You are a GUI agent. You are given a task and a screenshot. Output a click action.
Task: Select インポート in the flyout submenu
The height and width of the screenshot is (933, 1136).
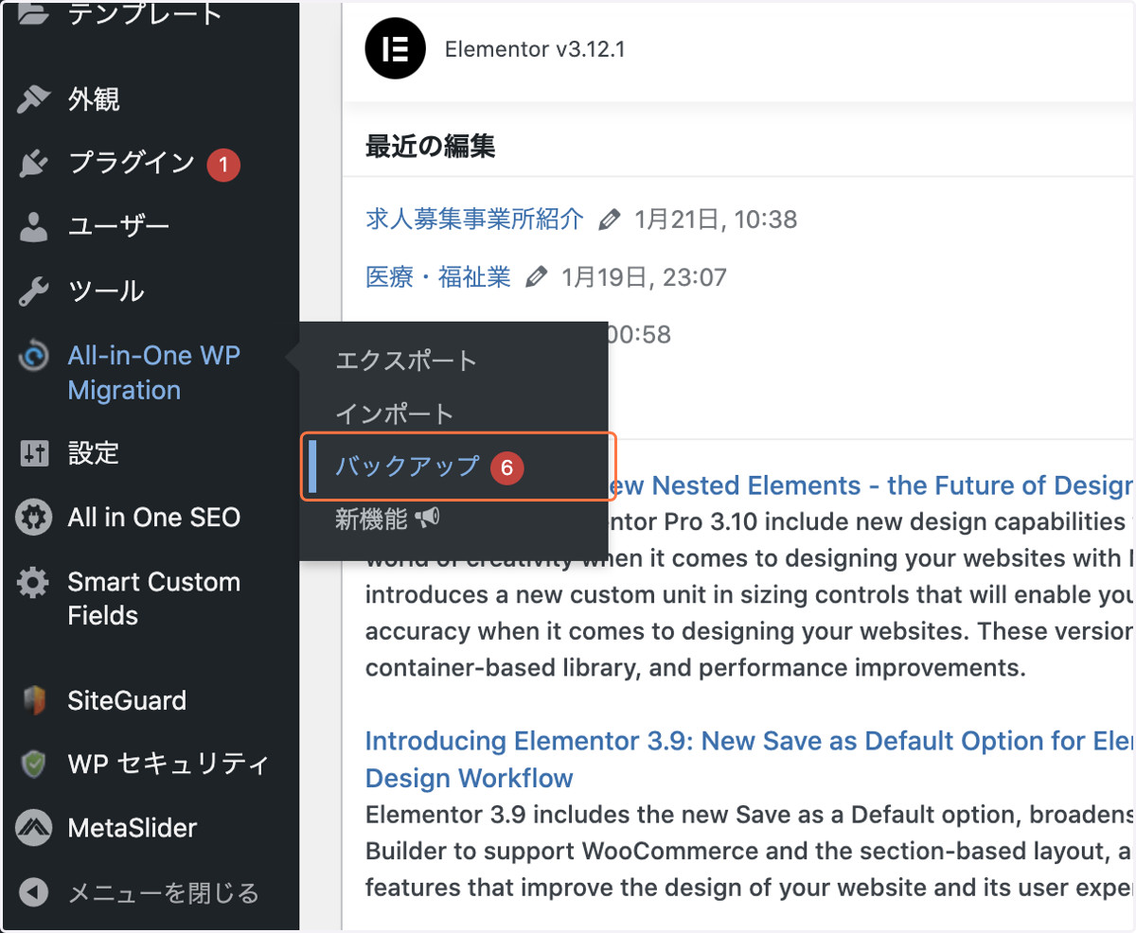click(x=395, y=414)
